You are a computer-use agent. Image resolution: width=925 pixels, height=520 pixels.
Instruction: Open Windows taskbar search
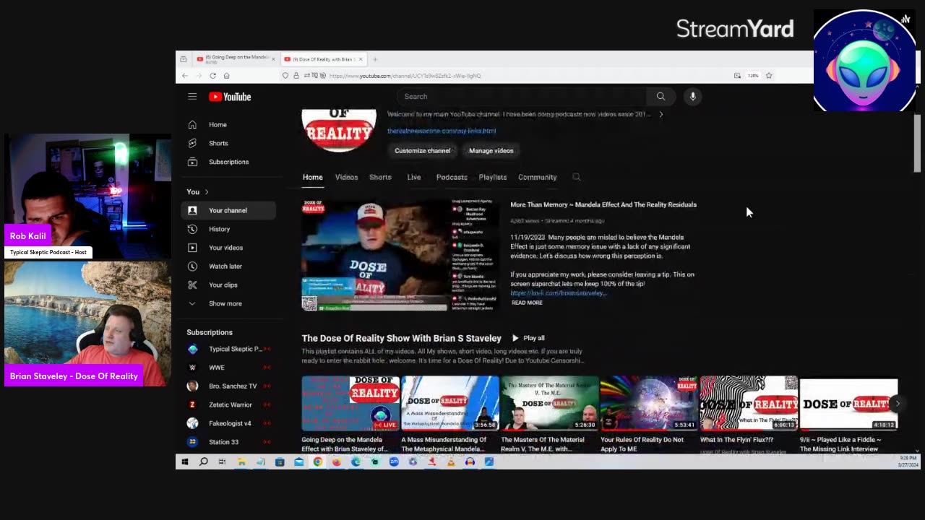click(203, 461)
